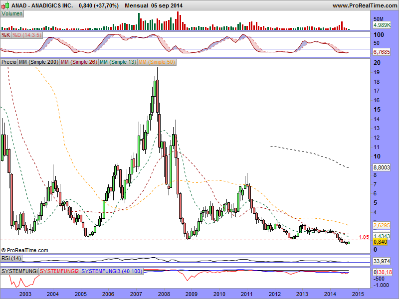399x299 pixels.
Task: Click the 2004 year label
Action: point(53,294)
